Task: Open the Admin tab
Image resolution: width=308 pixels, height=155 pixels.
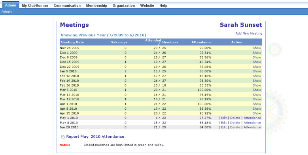Action: [x=11, y=5]
